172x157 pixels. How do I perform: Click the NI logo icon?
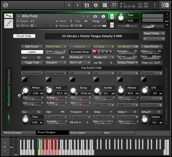[x=165, y=5]
